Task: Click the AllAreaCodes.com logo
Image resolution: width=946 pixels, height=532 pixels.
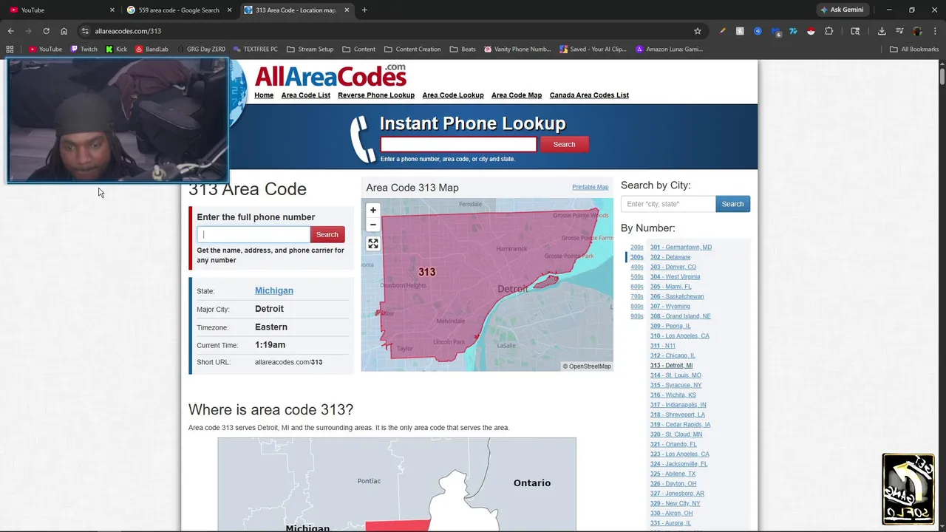Action: [330, 75]
